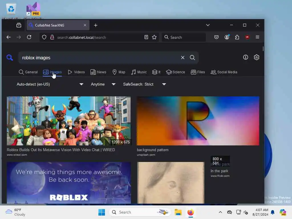Open the Firefox hamburger menu
This screenshot has height=219, width=292.
point(257,37)
